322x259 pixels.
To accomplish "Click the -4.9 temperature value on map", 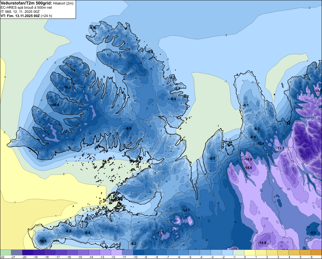I will (x=93, y=27).
